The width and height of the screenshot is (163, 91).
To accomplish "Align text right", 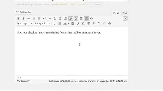I will (x=65, y=18).
